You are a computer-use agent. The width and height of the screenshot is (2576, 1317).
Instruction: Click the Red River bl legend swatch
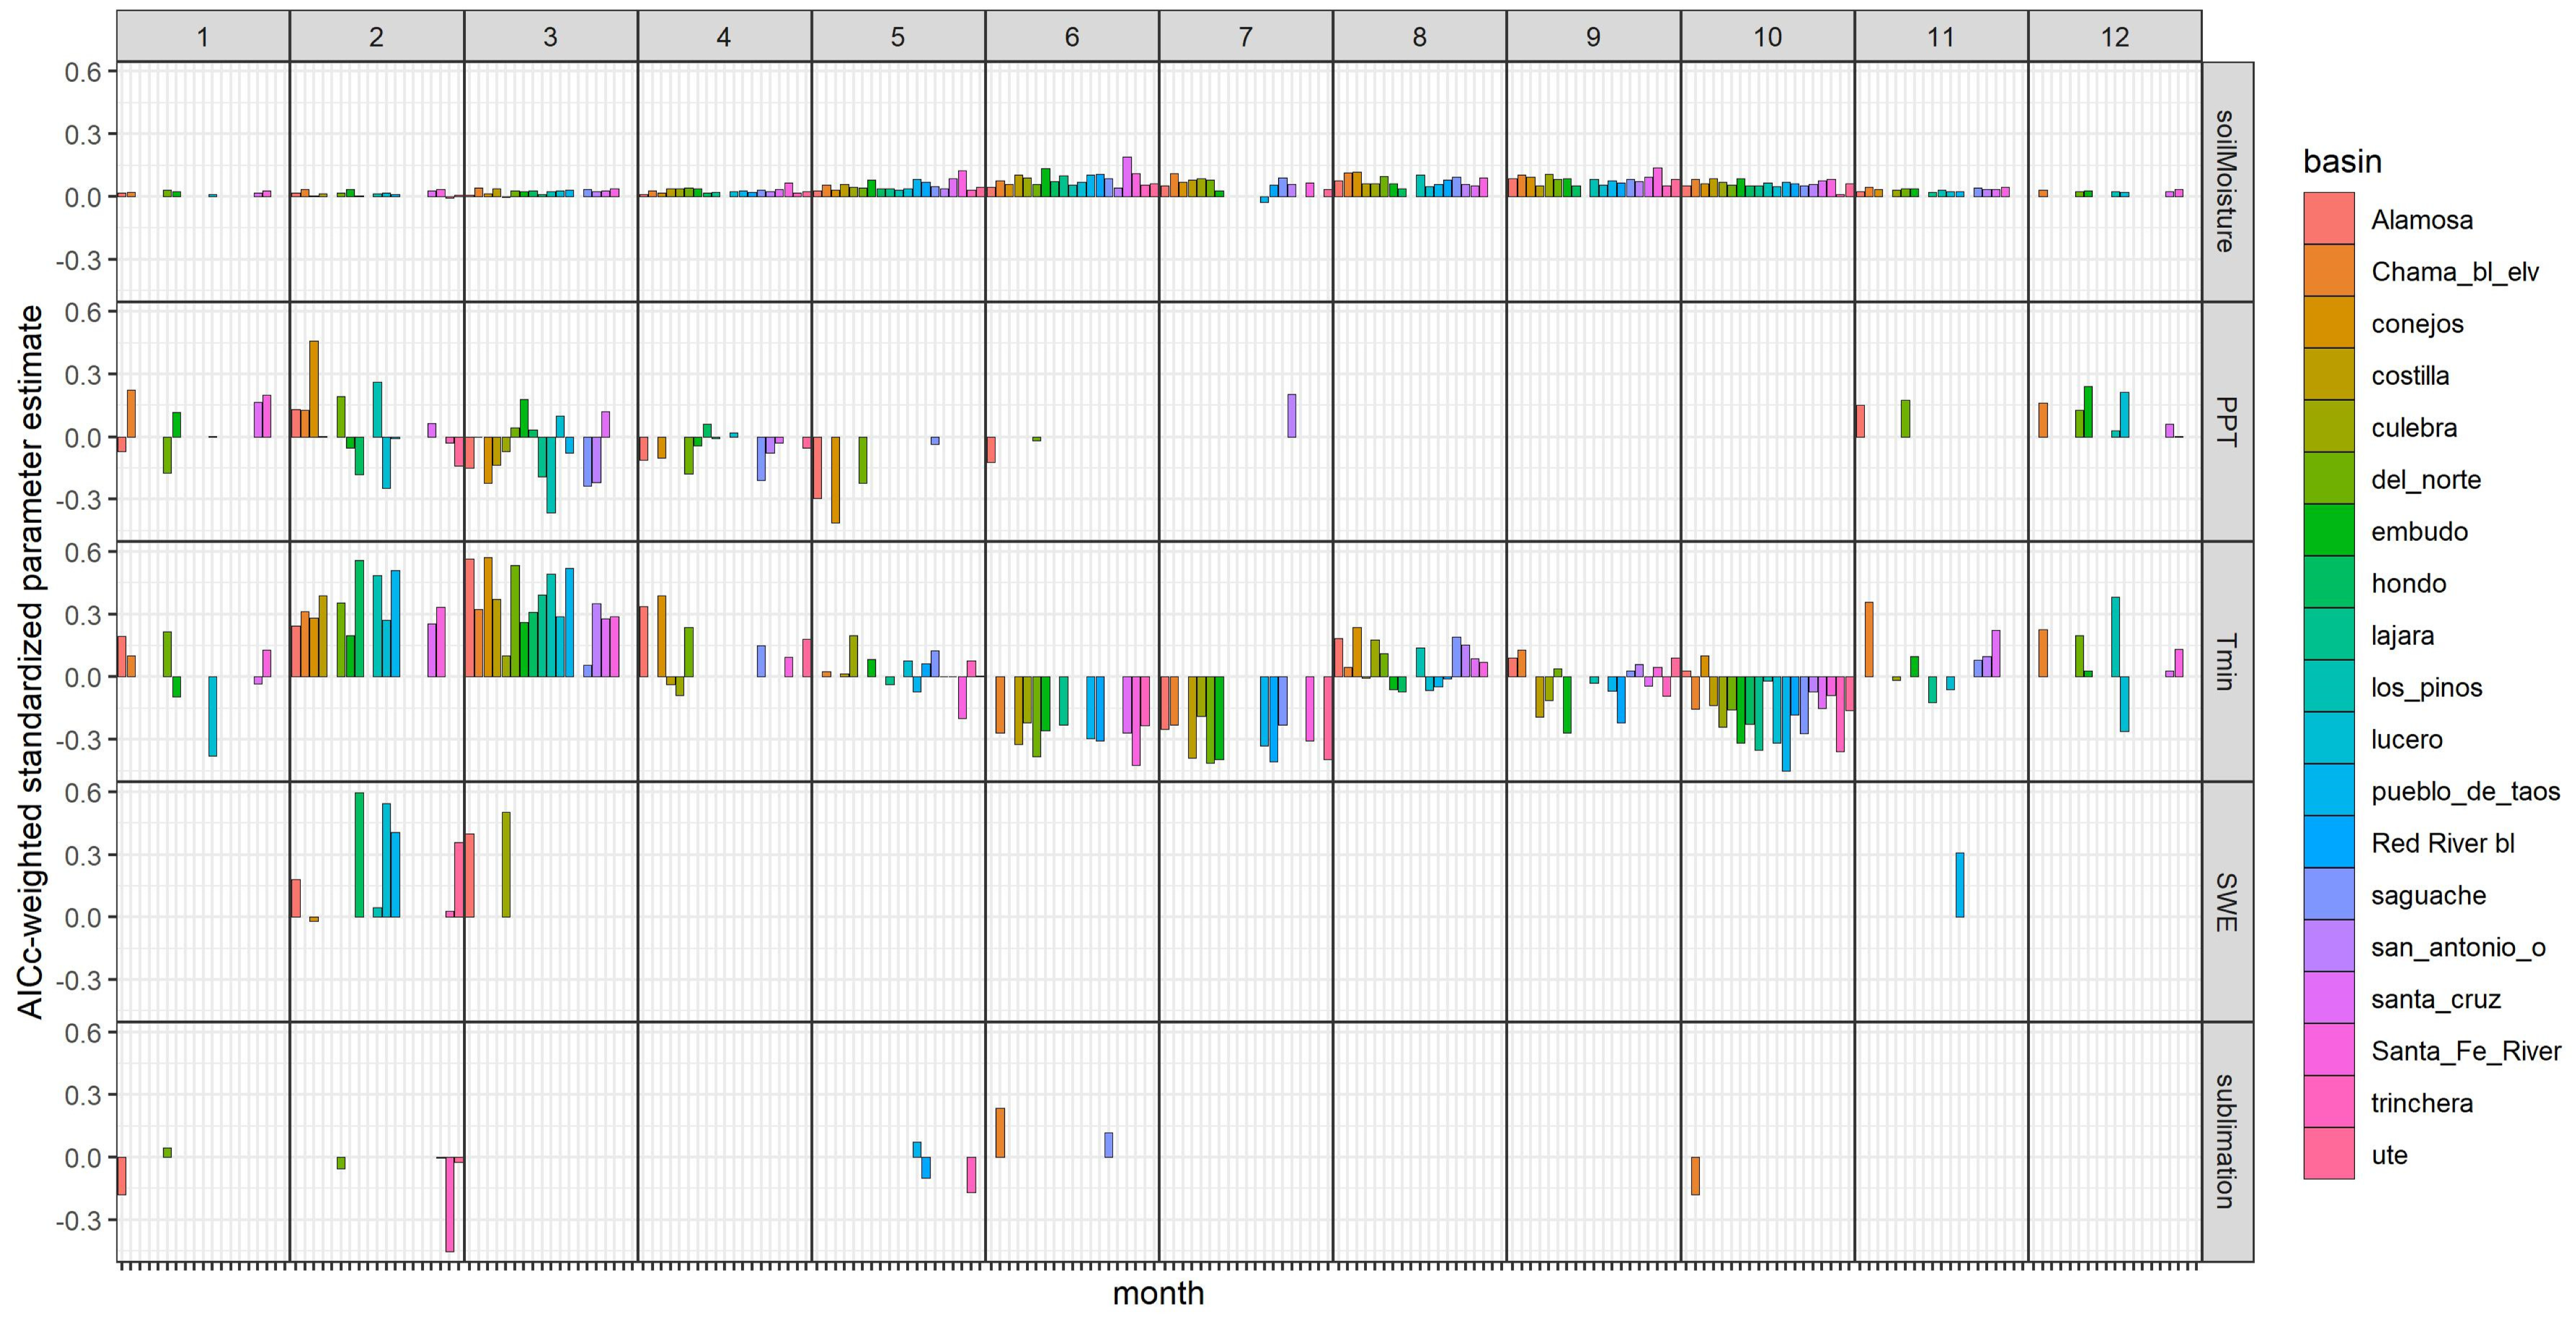tap(2328, 843)
